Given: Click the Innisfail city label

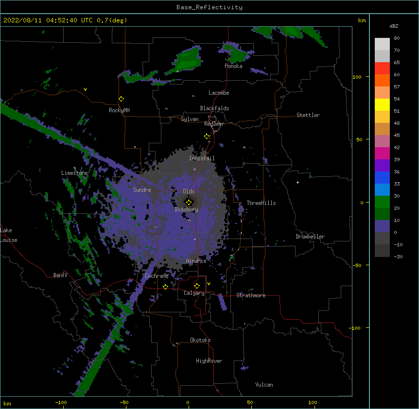Looking at the screenshot, I should [x=202, y=158].
